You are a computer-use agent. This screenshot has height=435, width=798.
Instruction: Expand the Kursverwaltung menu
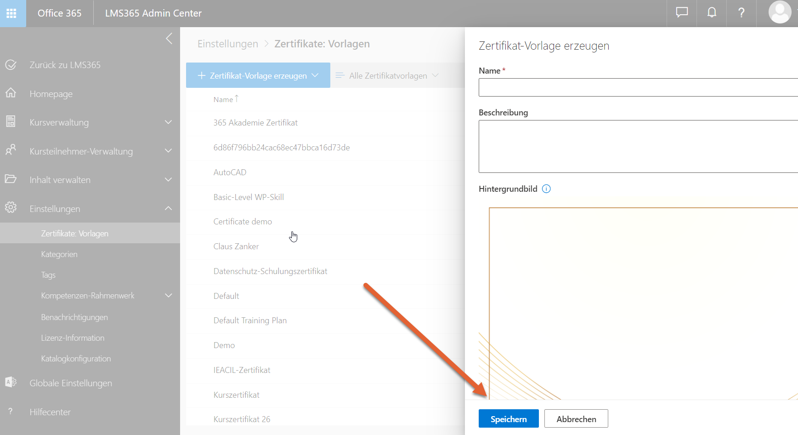(168, 122)
